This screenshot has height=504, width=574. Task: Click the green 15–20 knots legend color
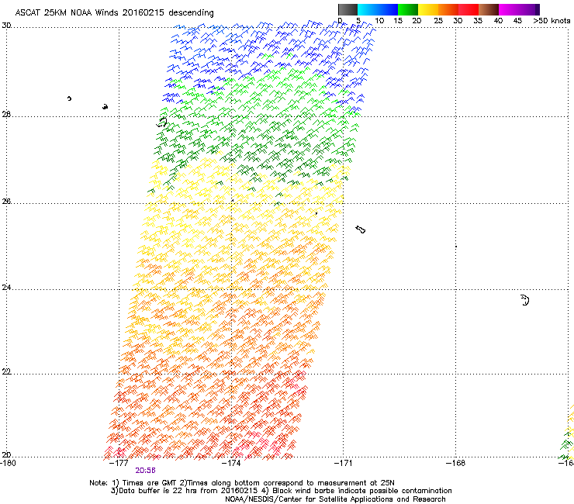(x=408, y=9)
